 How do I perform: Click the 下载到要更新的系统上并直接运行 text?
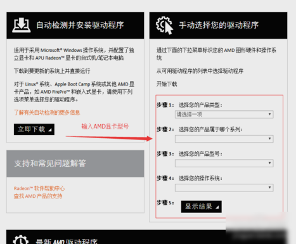point(52,71)
